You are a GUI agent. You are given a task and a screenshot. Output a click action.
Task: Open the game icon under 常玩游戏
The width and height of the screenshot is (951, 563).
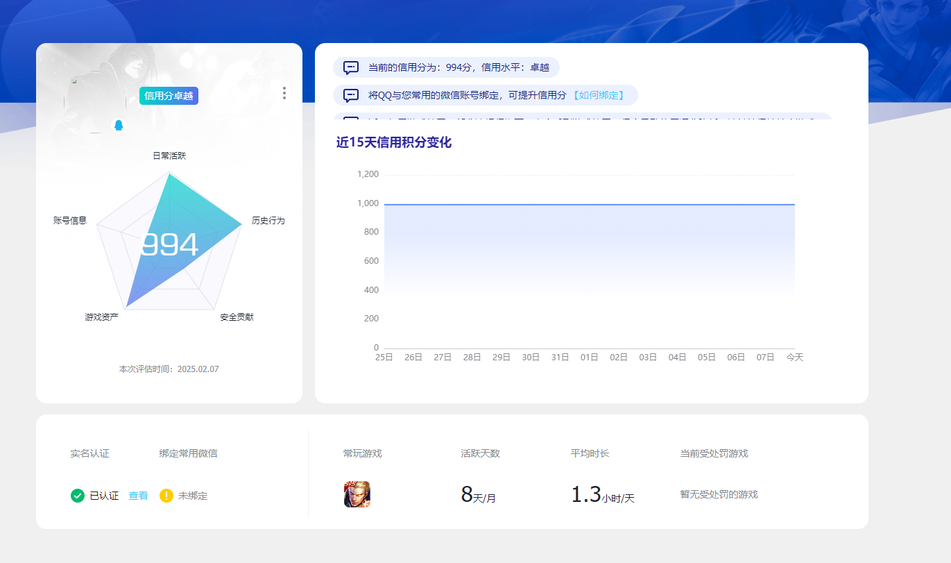(357, 494)
